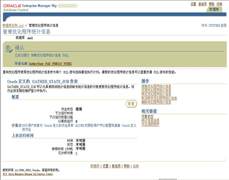Open 设置 link in the top header
Image resolution: width=229 pixels, height=180 pixels.
[193, 4]
